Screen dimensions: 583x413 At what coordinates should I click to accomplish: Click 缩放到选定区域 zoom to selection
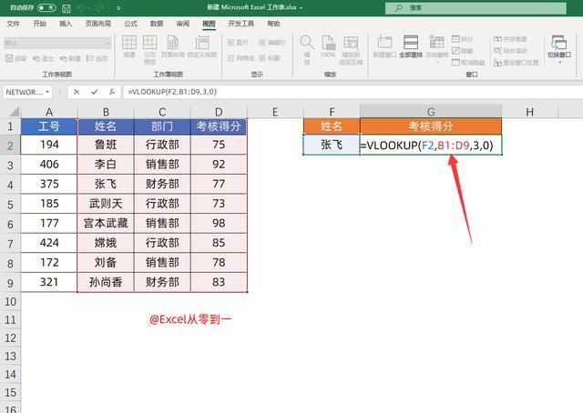pos(351,50)
